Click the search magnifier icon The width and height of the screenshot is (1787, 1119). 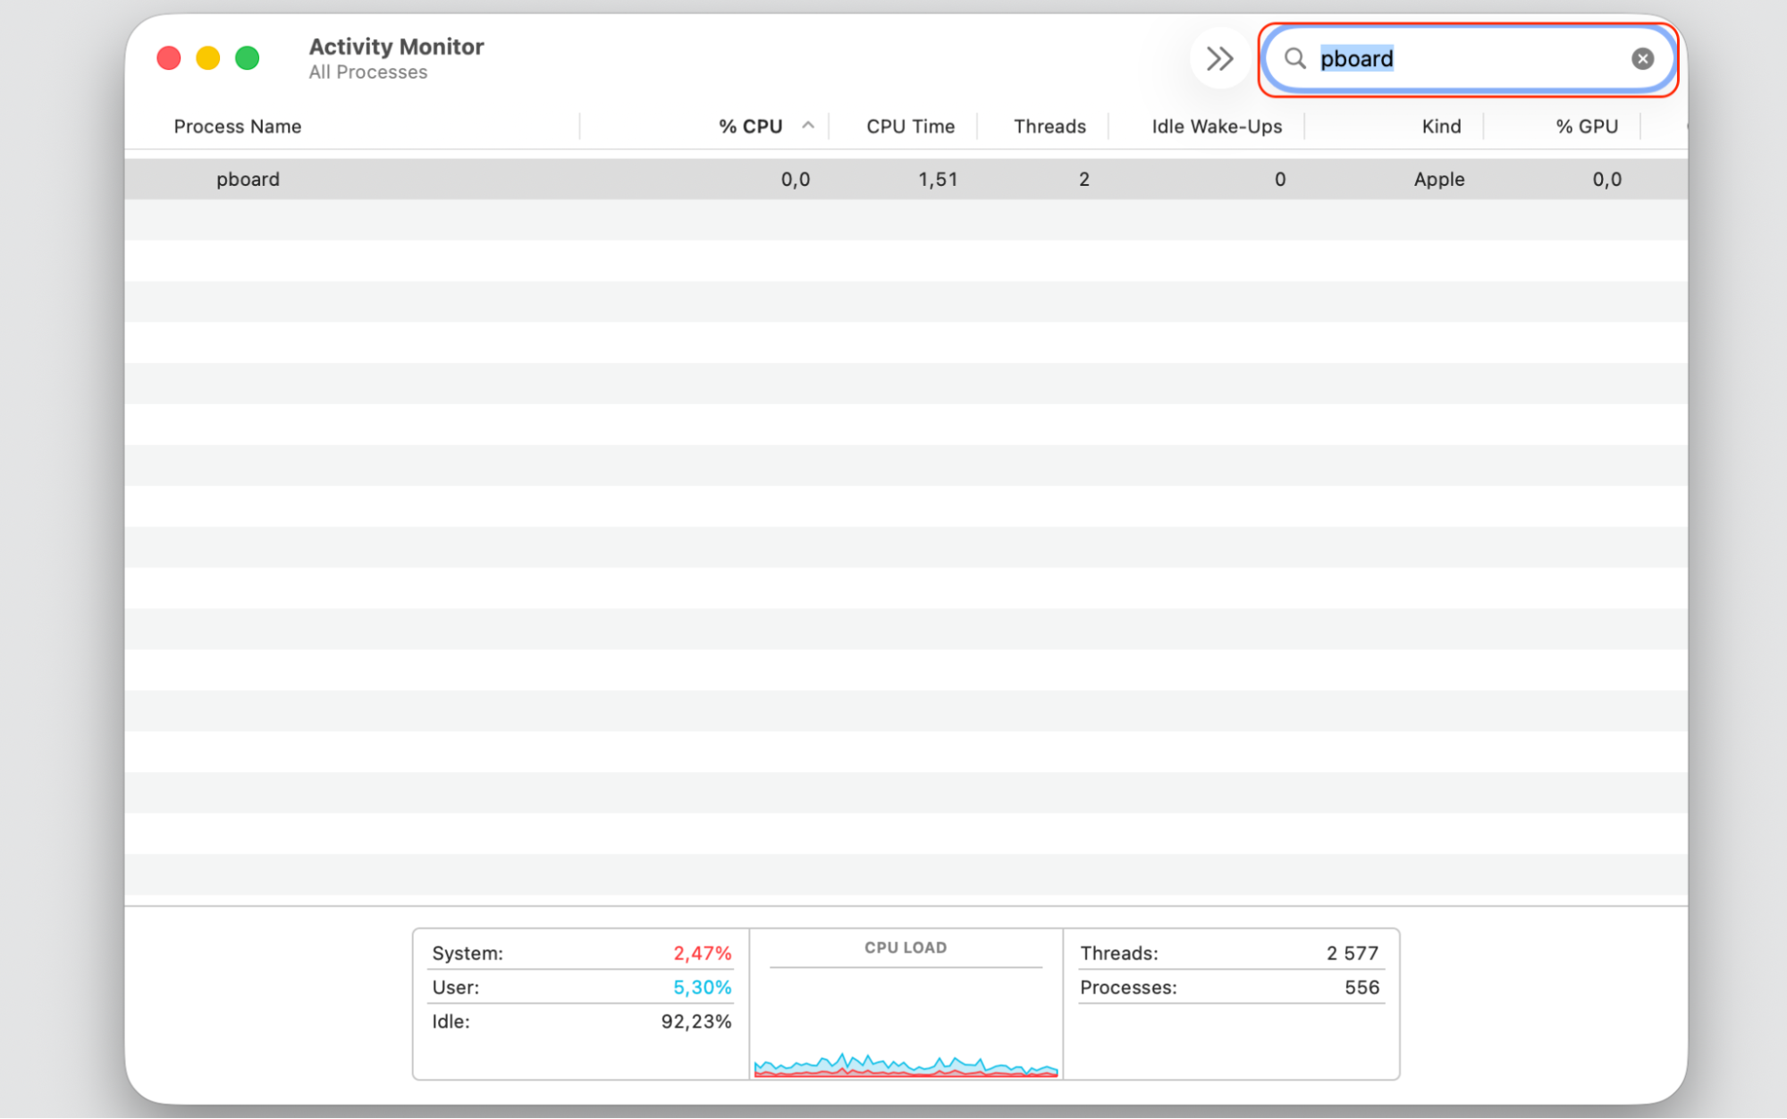click(1294, 59)
